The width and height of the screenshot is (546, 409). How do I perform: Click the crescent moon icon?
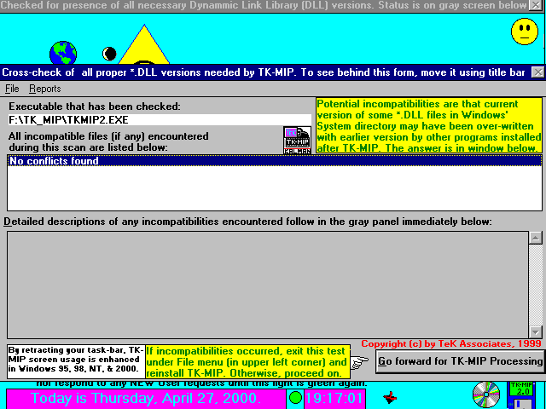click(109, 54)
